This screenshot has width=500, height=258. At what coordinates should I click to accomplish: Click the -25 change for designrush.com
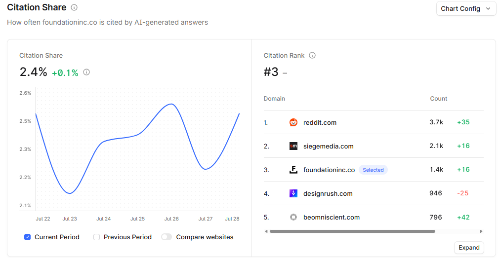pyautogui.click(x=462, y=193)
